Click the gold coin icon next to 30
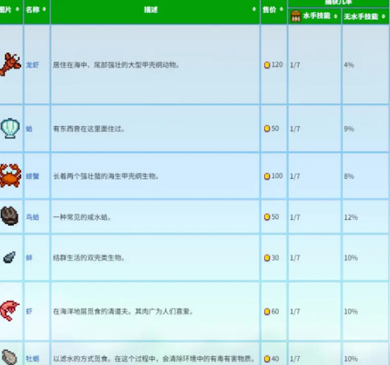The height and width of the screenshot is (365, 390). (267, 258)
